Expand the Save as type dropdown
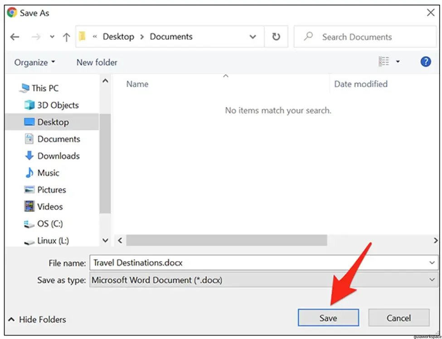Screen dimensions: 442x339 tap(432, 280)
